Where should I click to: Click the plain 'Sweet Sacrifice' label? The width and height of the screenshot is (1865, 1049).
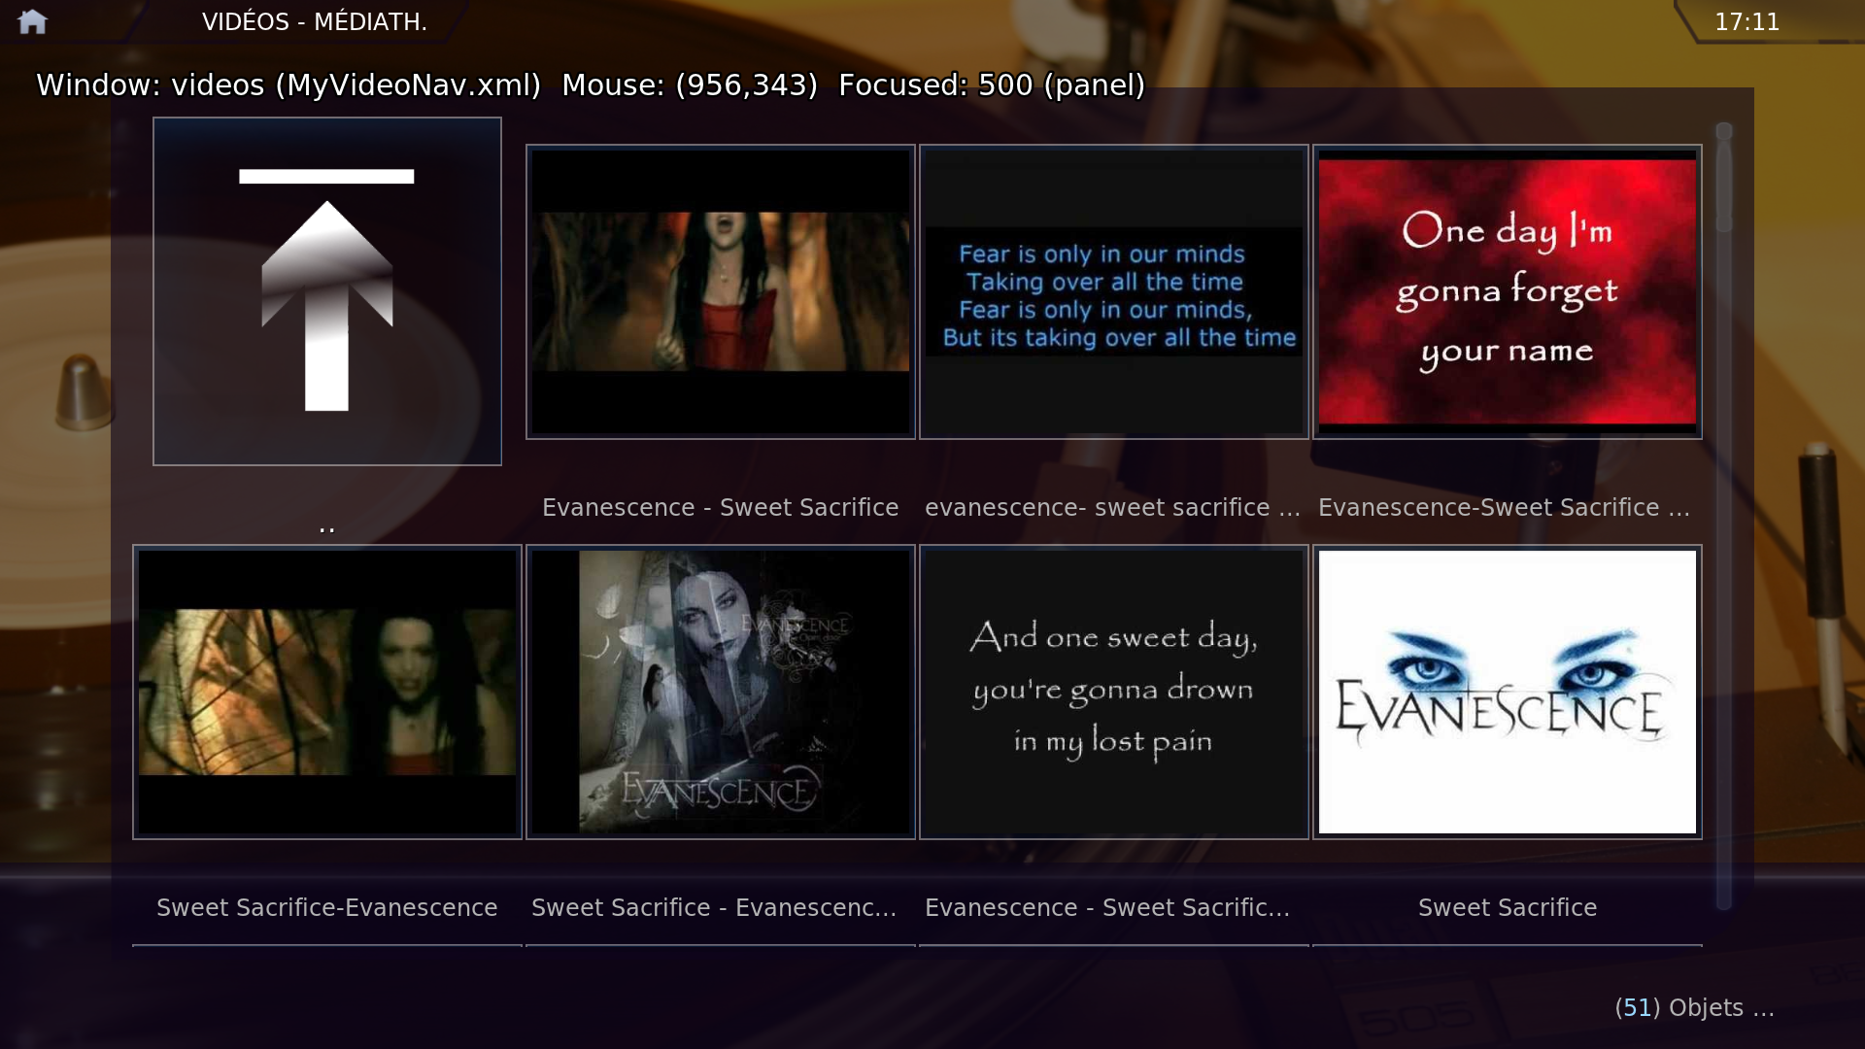1508,908
